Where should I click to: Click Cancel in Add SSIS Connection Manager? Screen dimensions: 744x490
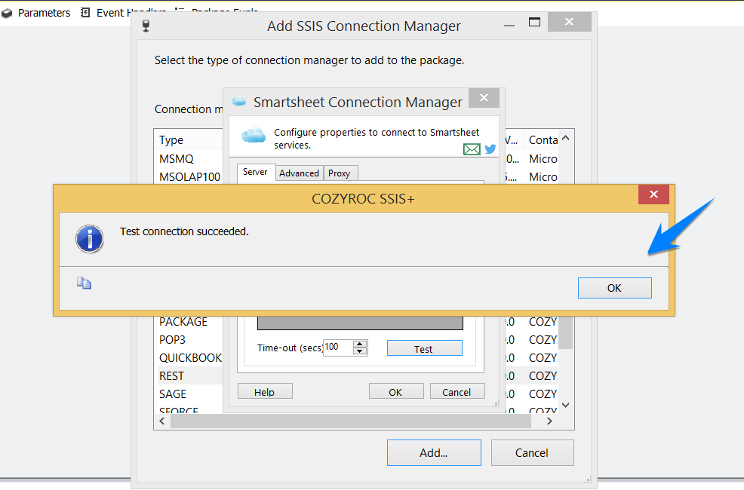click(x=532, y=453)
